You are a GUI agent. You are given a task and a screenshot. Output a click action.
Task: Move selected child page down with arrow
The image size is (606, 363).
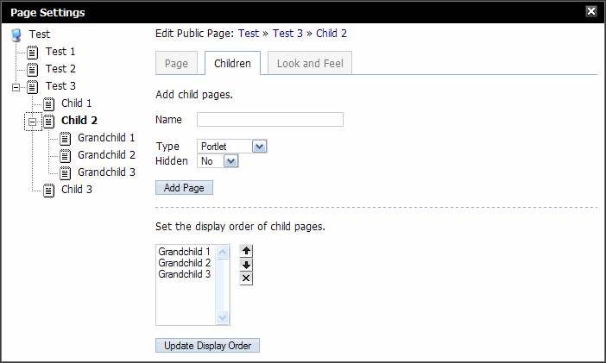[246, 265]
